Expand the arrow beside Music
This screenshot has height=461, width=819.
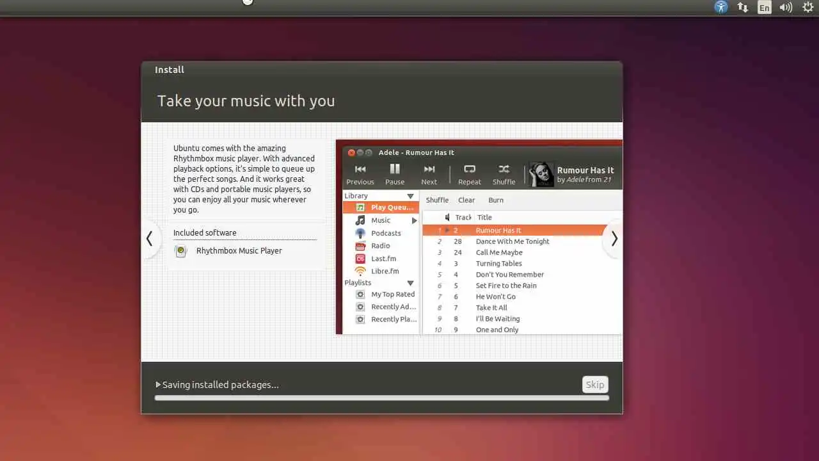[415, 220]
